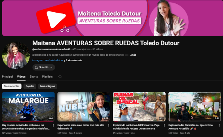
Task: Select the Más antiguos filter chip
Action: click(48, 86)
